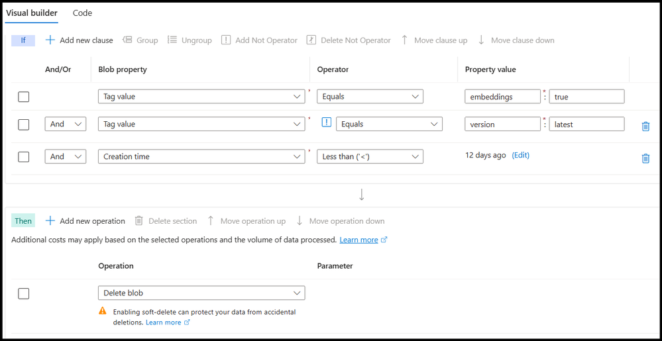Image resolution: width=662 pixels, height=341 pixels.
Task: Open the Creation time blob property dropdown
Action: (x=201, y=157)
